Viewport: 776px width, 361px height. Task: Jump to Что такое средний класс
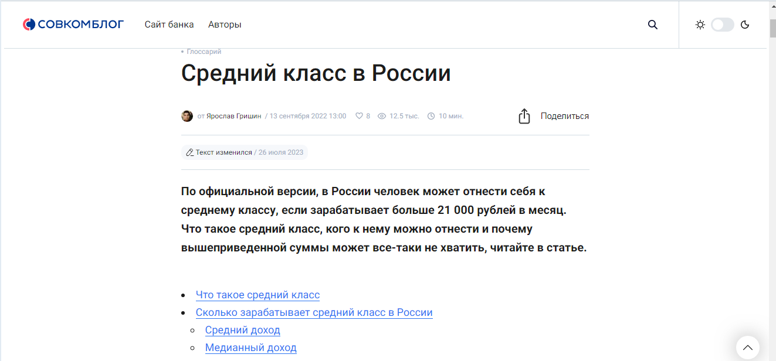257,295
